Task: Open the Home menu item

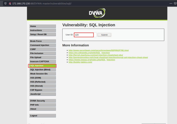Action: (x=43, y=26)
